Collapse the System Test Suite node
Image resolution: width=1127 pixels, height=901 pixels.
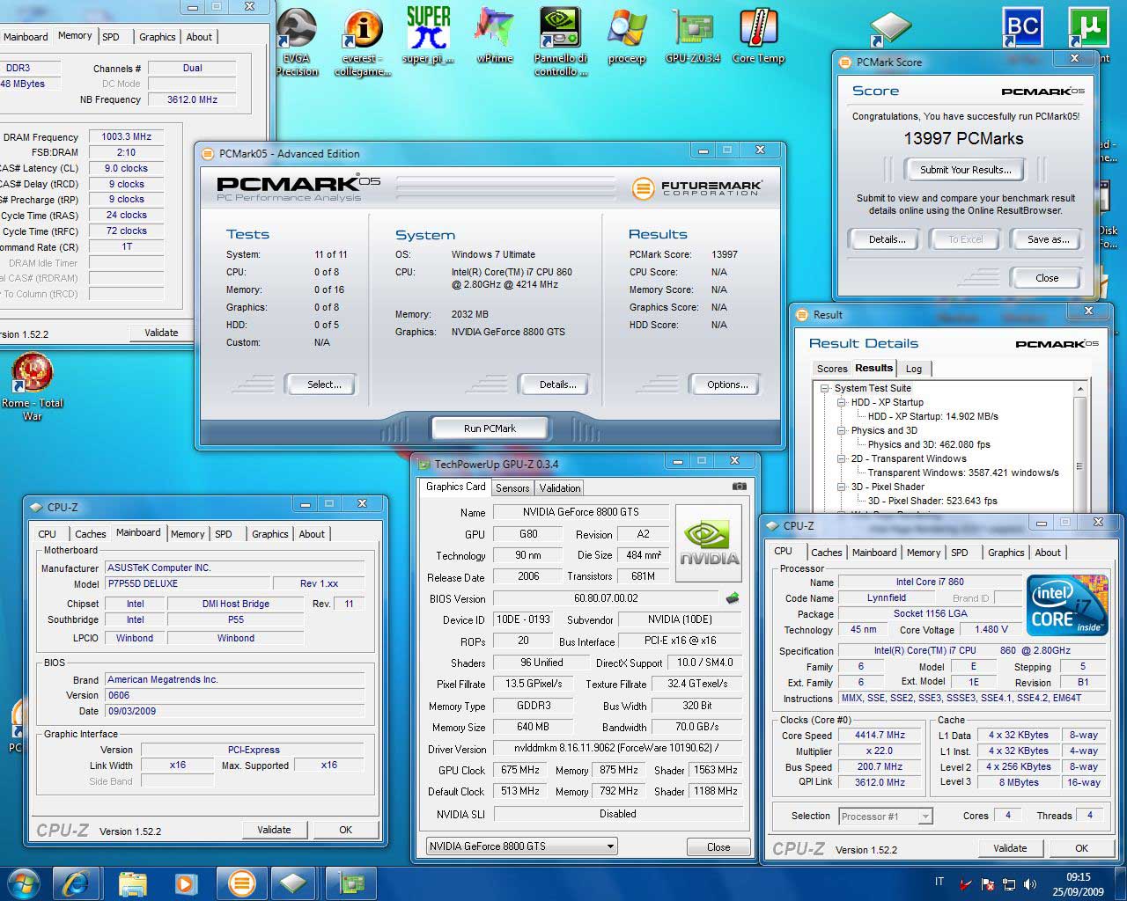tap(825, 388)
